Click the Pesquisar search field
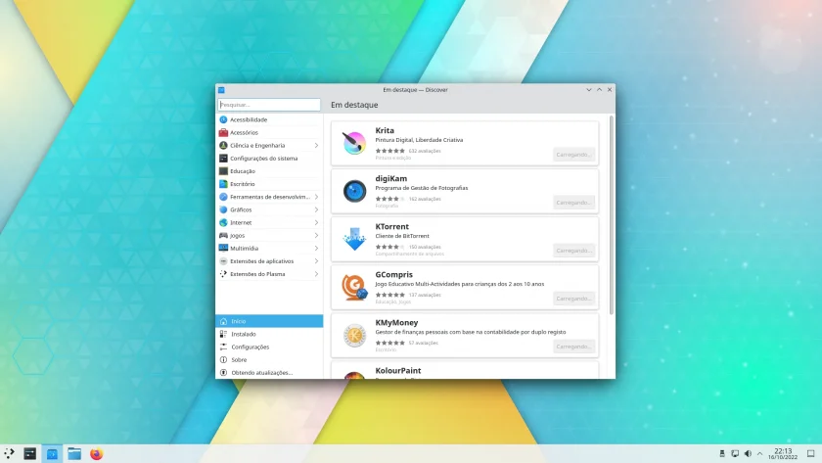 (x=269, y=105)
